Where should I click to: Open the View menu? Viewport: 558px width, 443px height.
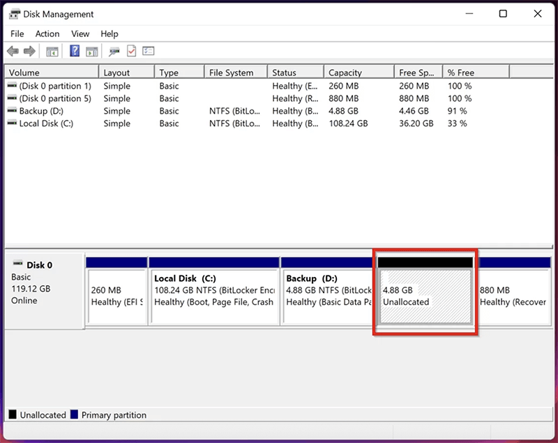pyautogui.click(x=80, y=33)
